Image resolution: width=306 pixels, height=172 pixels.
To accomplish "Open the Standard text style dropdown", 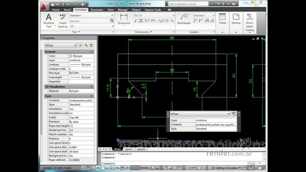I will (x=91, y=15).
